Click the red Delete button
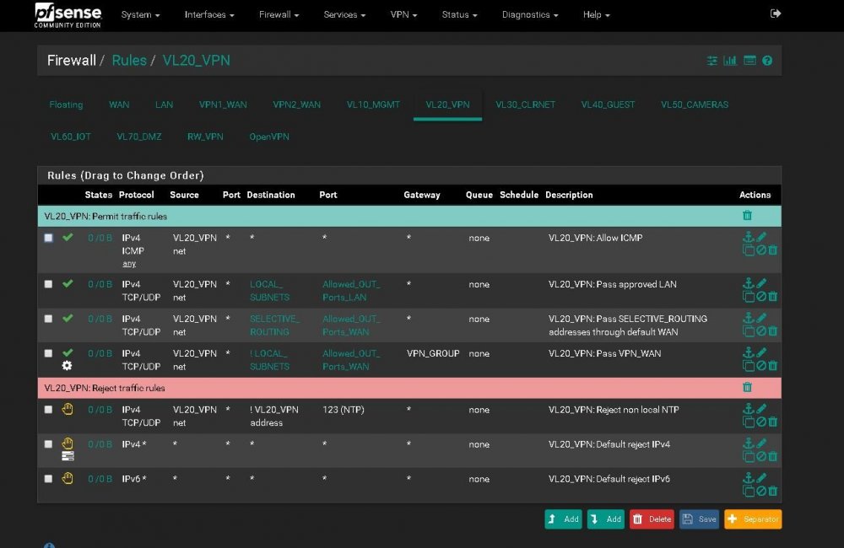This screenshot has height=548, width=844. (652, 519)
